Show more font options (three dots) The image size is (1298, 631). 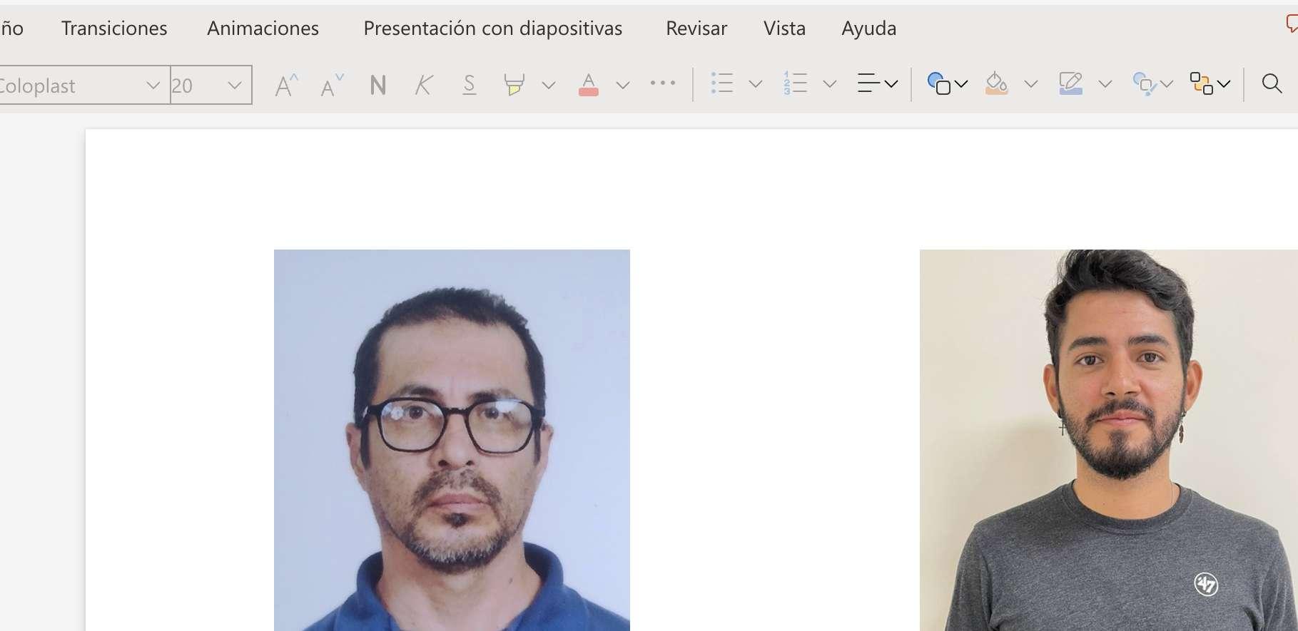point(663,83)
